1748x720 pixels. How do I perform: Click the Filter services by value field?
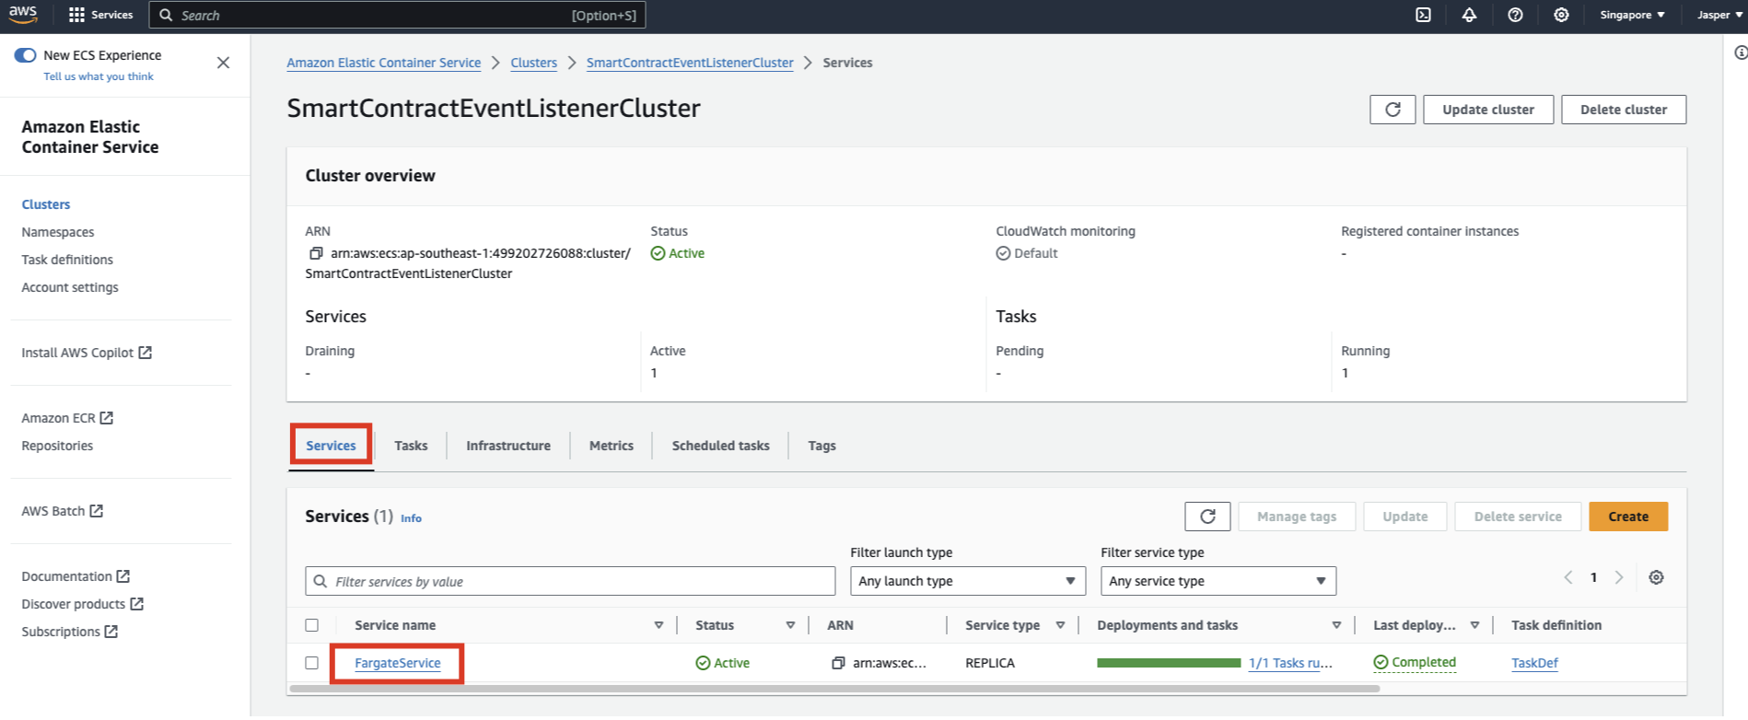point(570,581)
